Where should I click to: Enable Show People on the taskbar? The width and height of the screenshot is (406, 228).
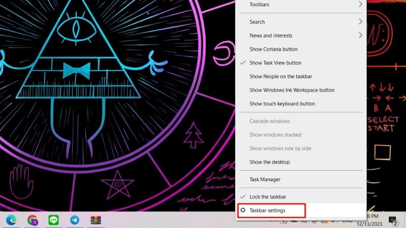pos(301,77)
